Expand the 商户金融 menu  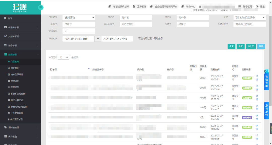[x=20, y=136]
